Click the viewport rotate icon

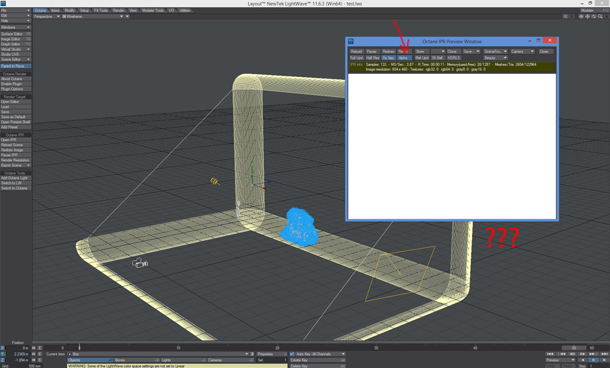point(594,16)
